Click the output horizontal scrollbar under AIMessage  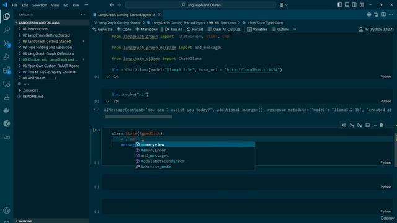139,116
